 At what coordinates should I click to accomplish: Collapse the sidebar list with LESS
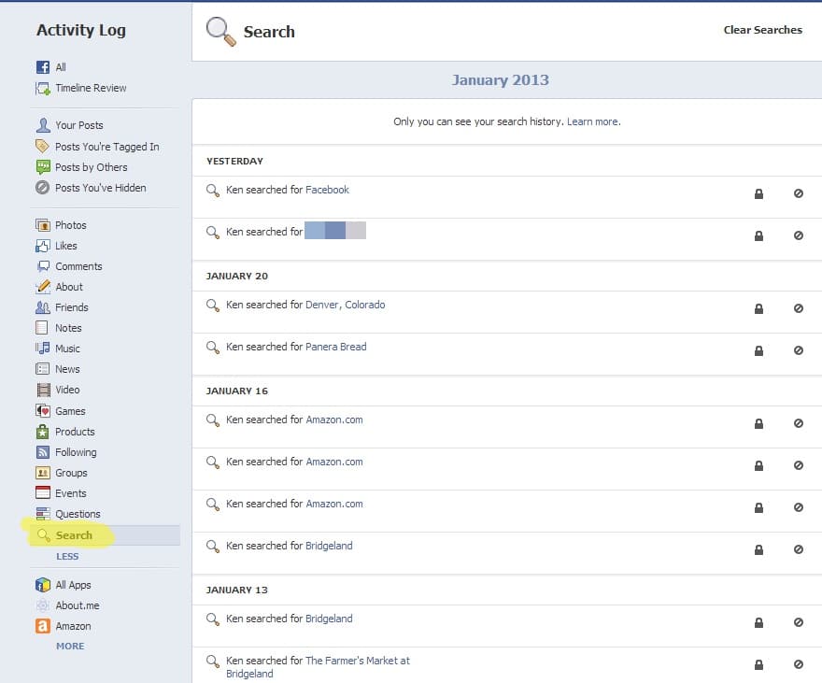pos(67,556)
